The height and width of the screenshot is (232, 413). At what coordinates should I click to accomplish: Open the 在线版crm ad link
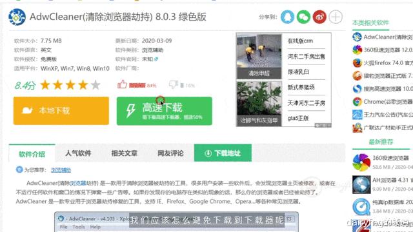coord(300,41)
